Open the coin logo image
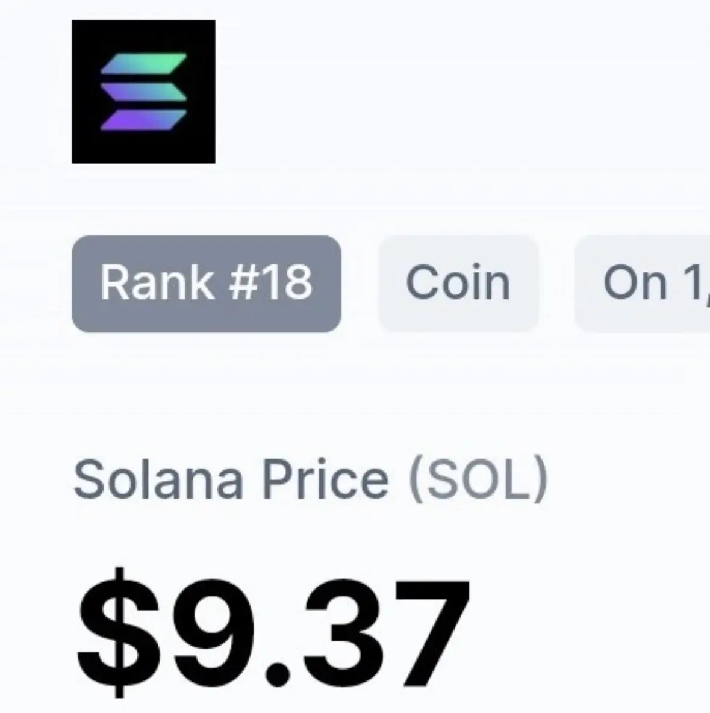Image resolution: width=710 pixels, height=713 pixels. [x=143, y=92]
